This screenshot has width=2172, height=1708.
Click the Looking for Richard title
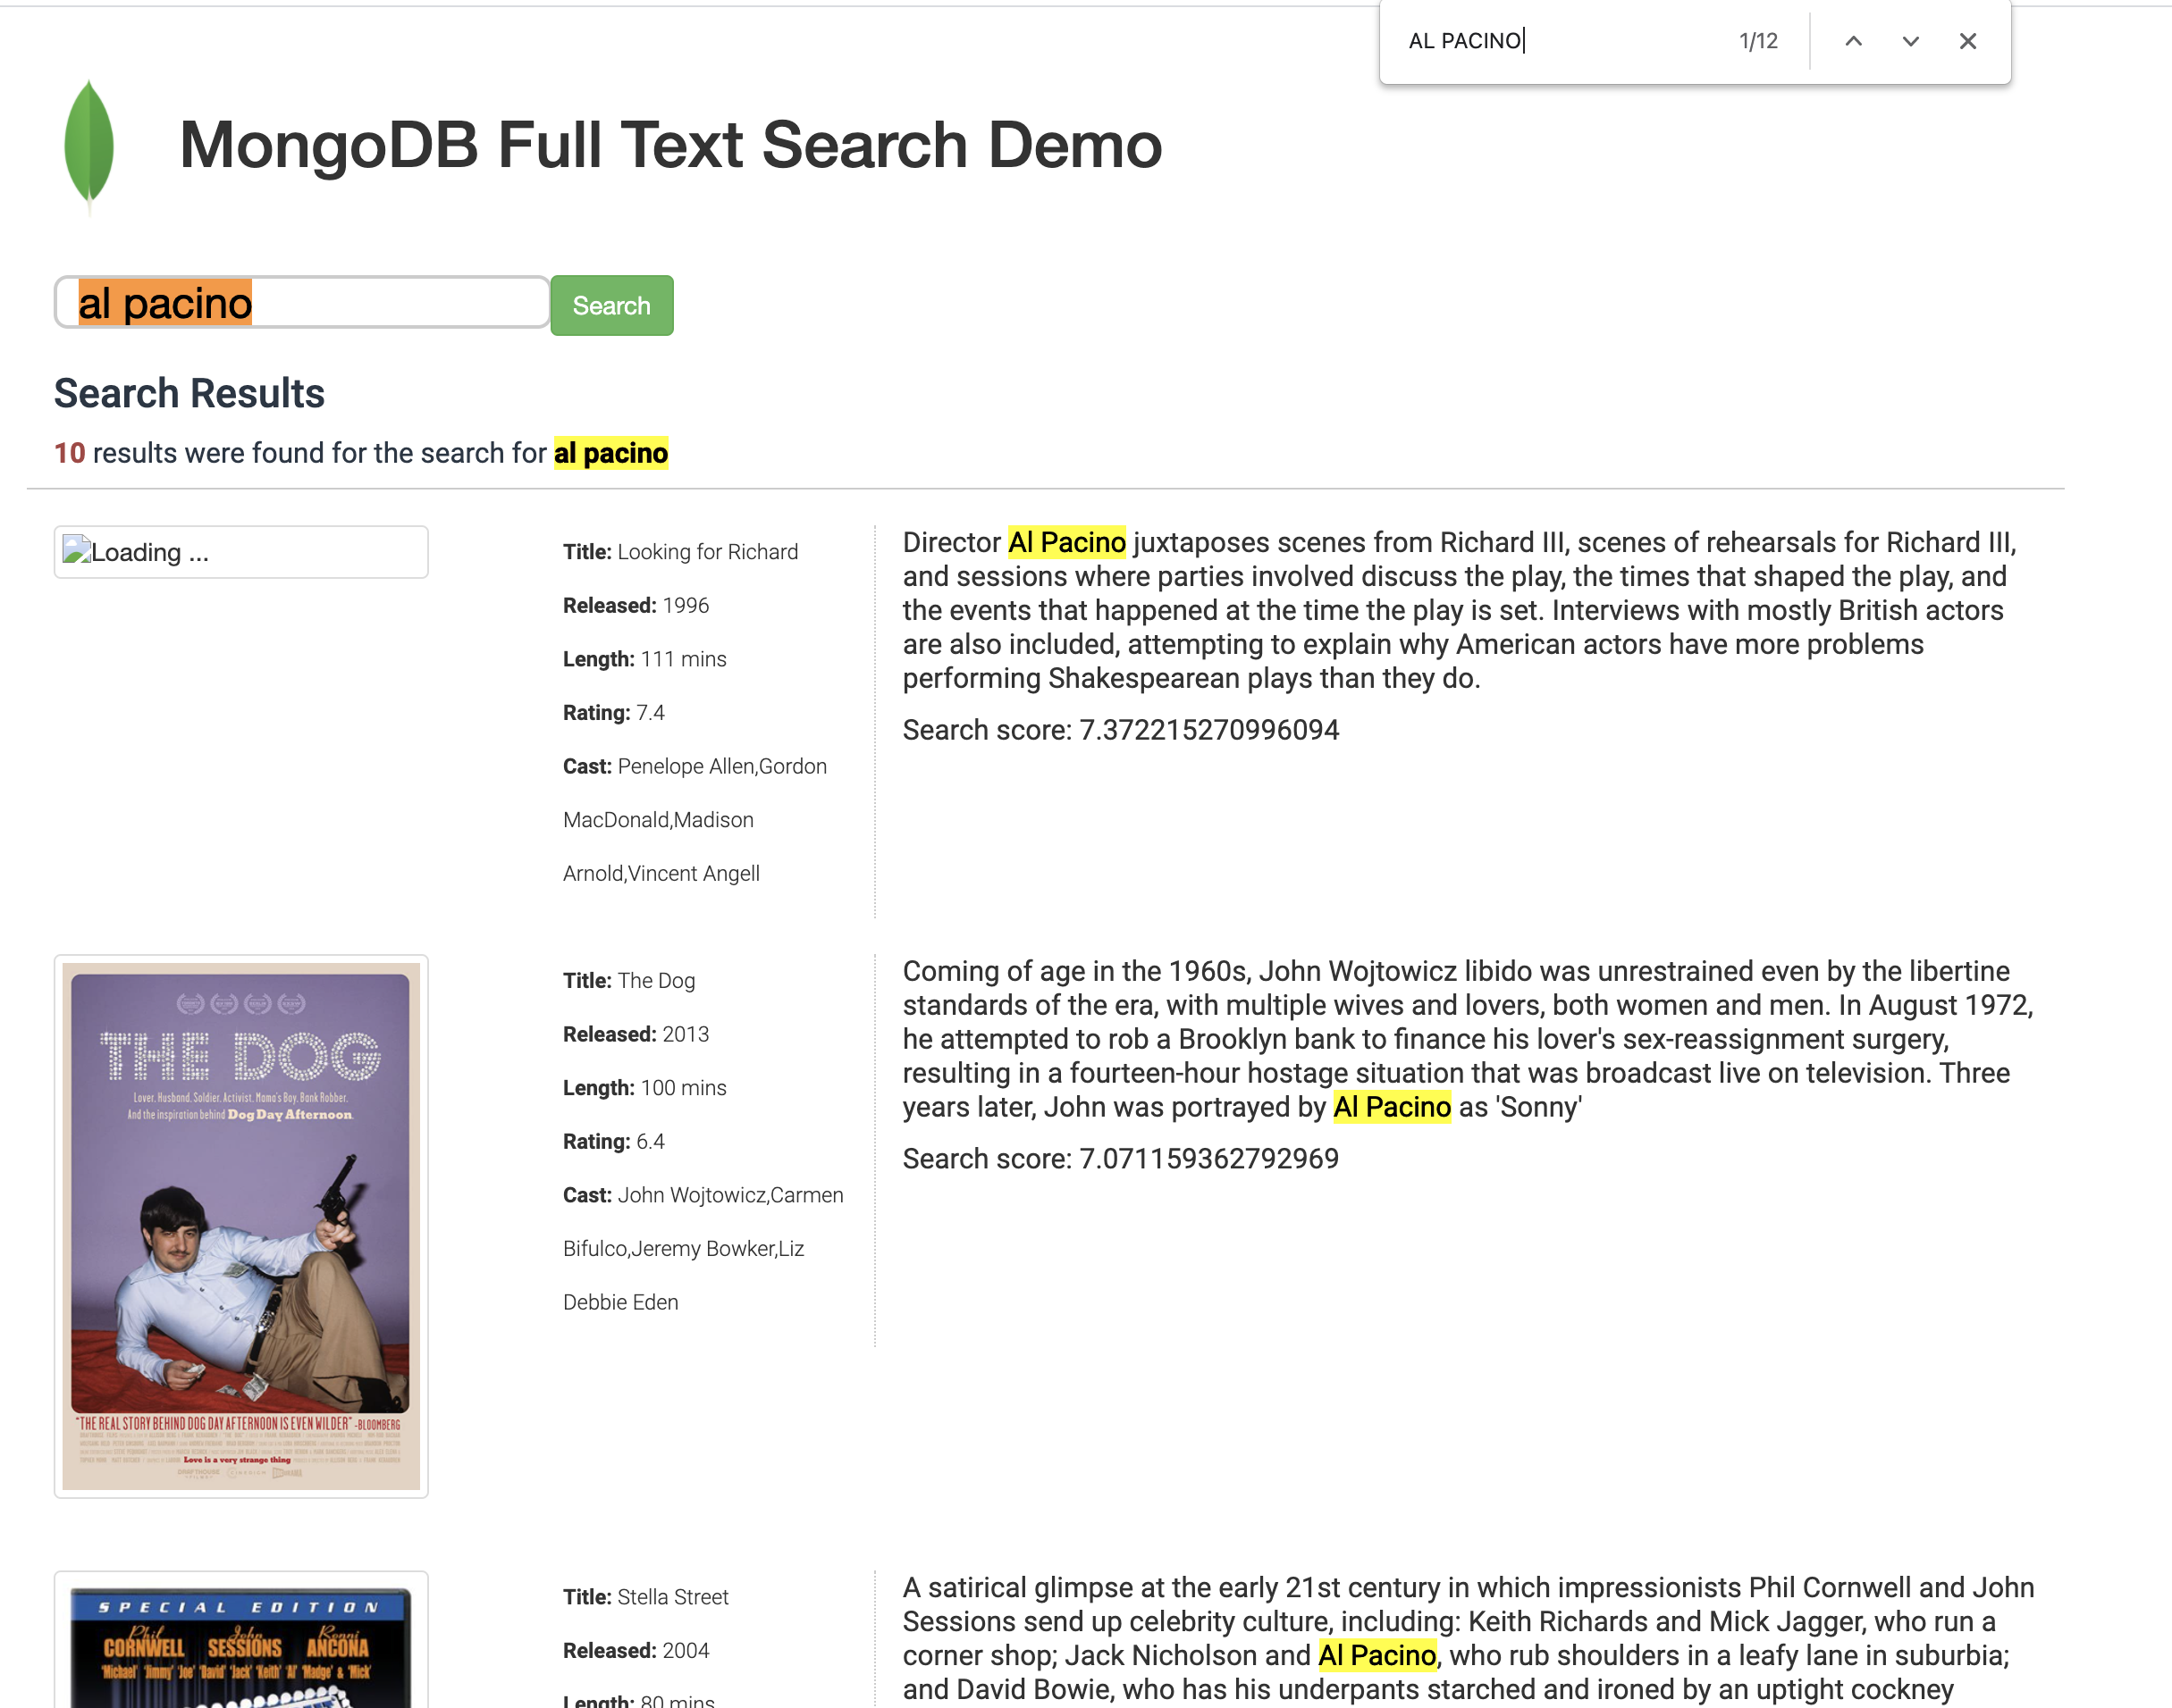pyautogui.click(x=706, y=552)
